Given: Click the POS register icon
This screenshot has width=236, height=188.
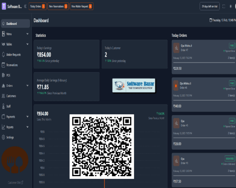Looking at the screenshot, I should coord(3,75).
